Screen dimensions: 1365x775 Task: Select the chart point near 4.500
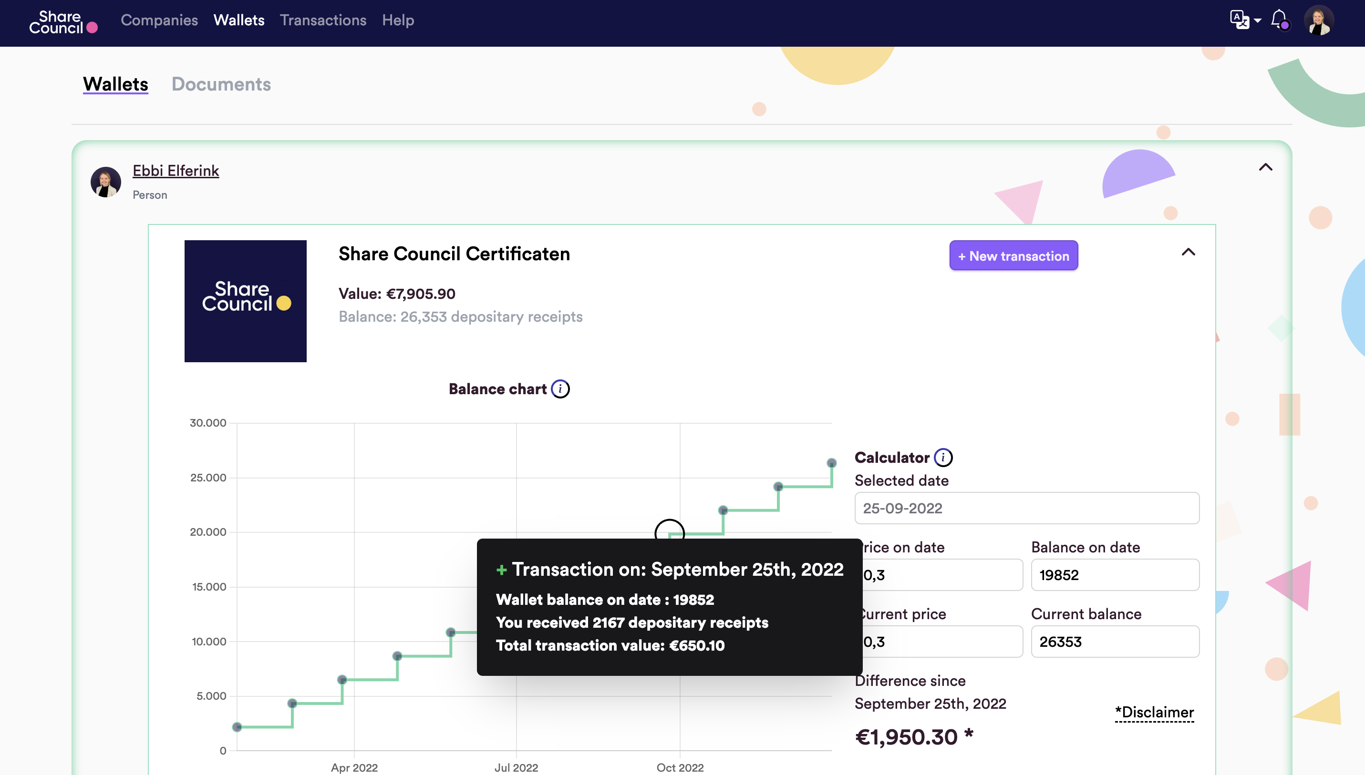click(292, 704)
